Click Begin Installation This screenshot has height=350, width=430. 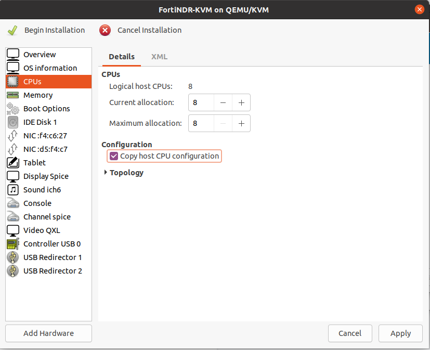pyautogui.click(x=47, y=30)
